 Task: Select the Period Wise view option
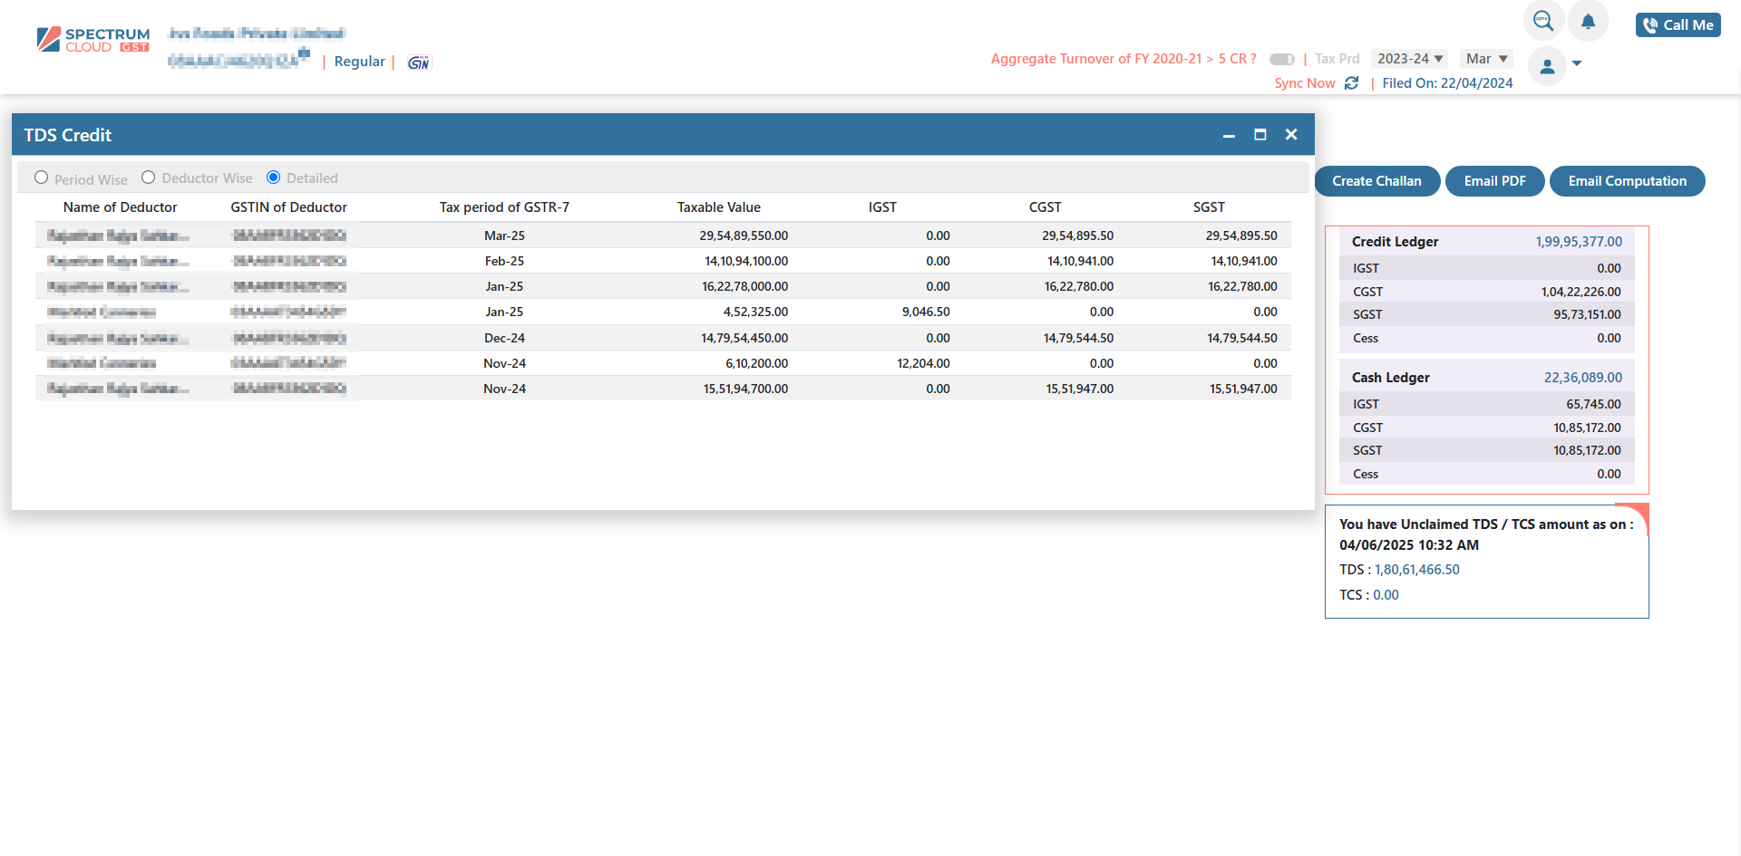(41, 178)
